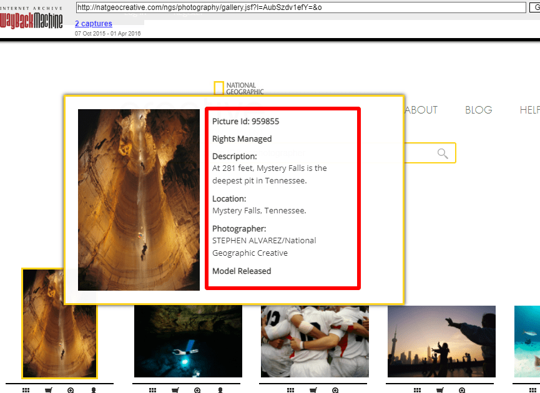Click grid icon under cave thumbnail
The image size is (540, 393).
pos(26,390)
